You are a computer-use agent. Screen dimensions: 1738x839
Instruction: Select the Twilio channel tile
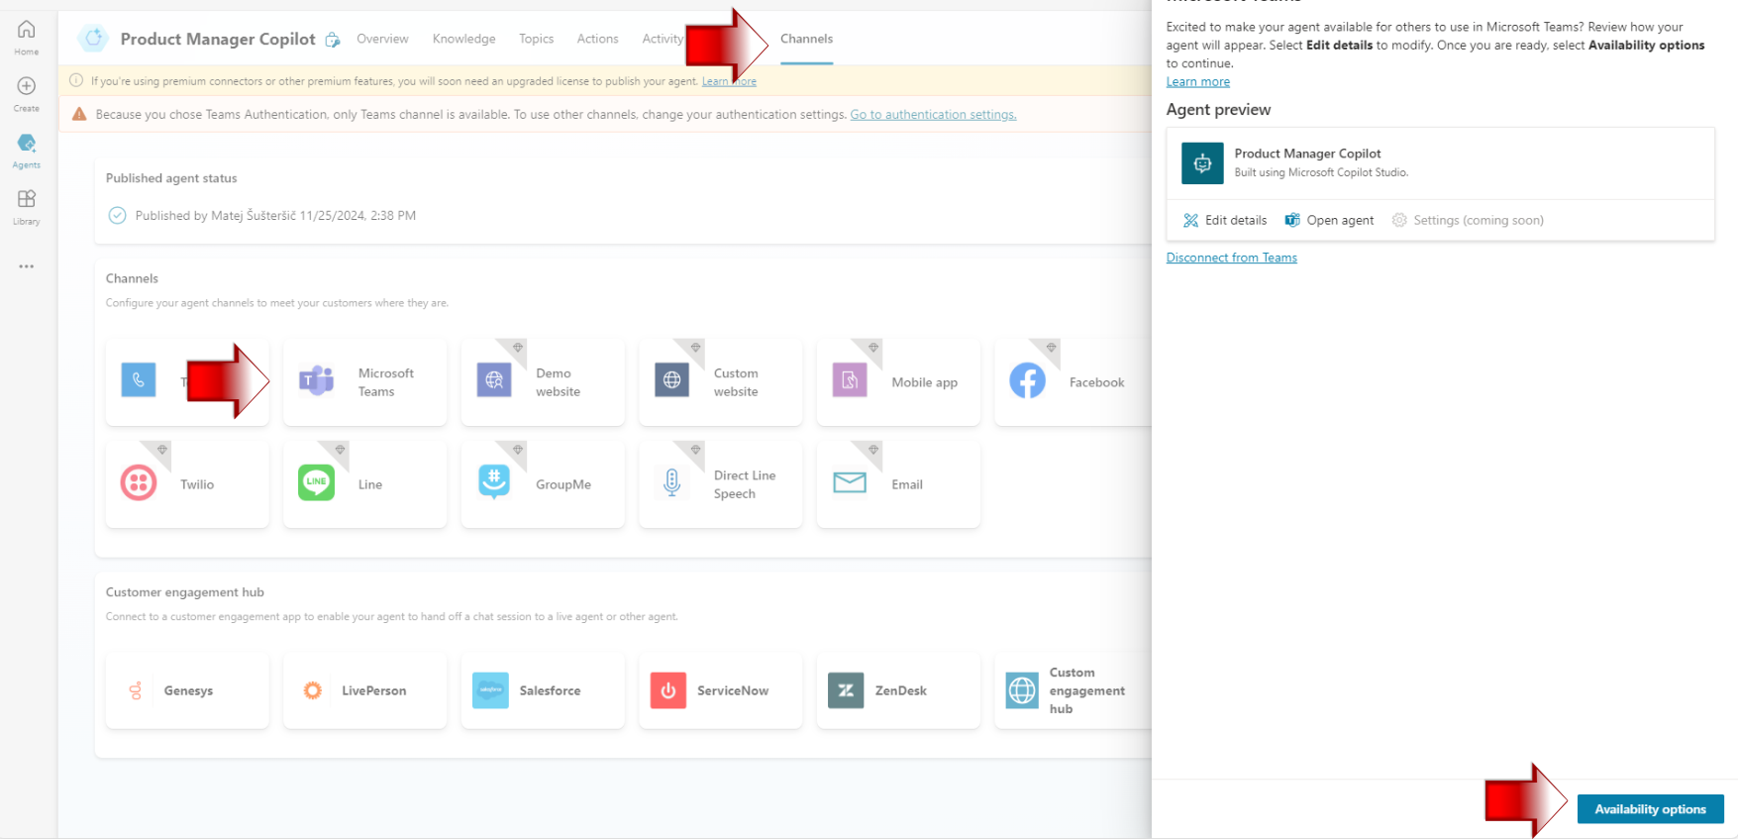point(187,484)
